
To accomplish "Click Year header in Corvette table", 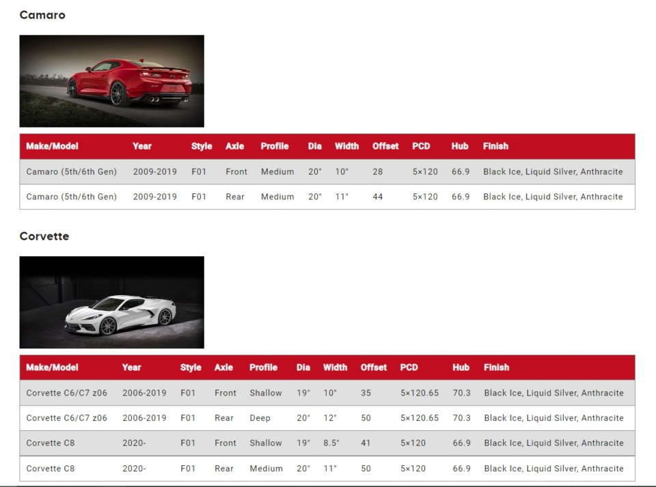I will 132,367.
